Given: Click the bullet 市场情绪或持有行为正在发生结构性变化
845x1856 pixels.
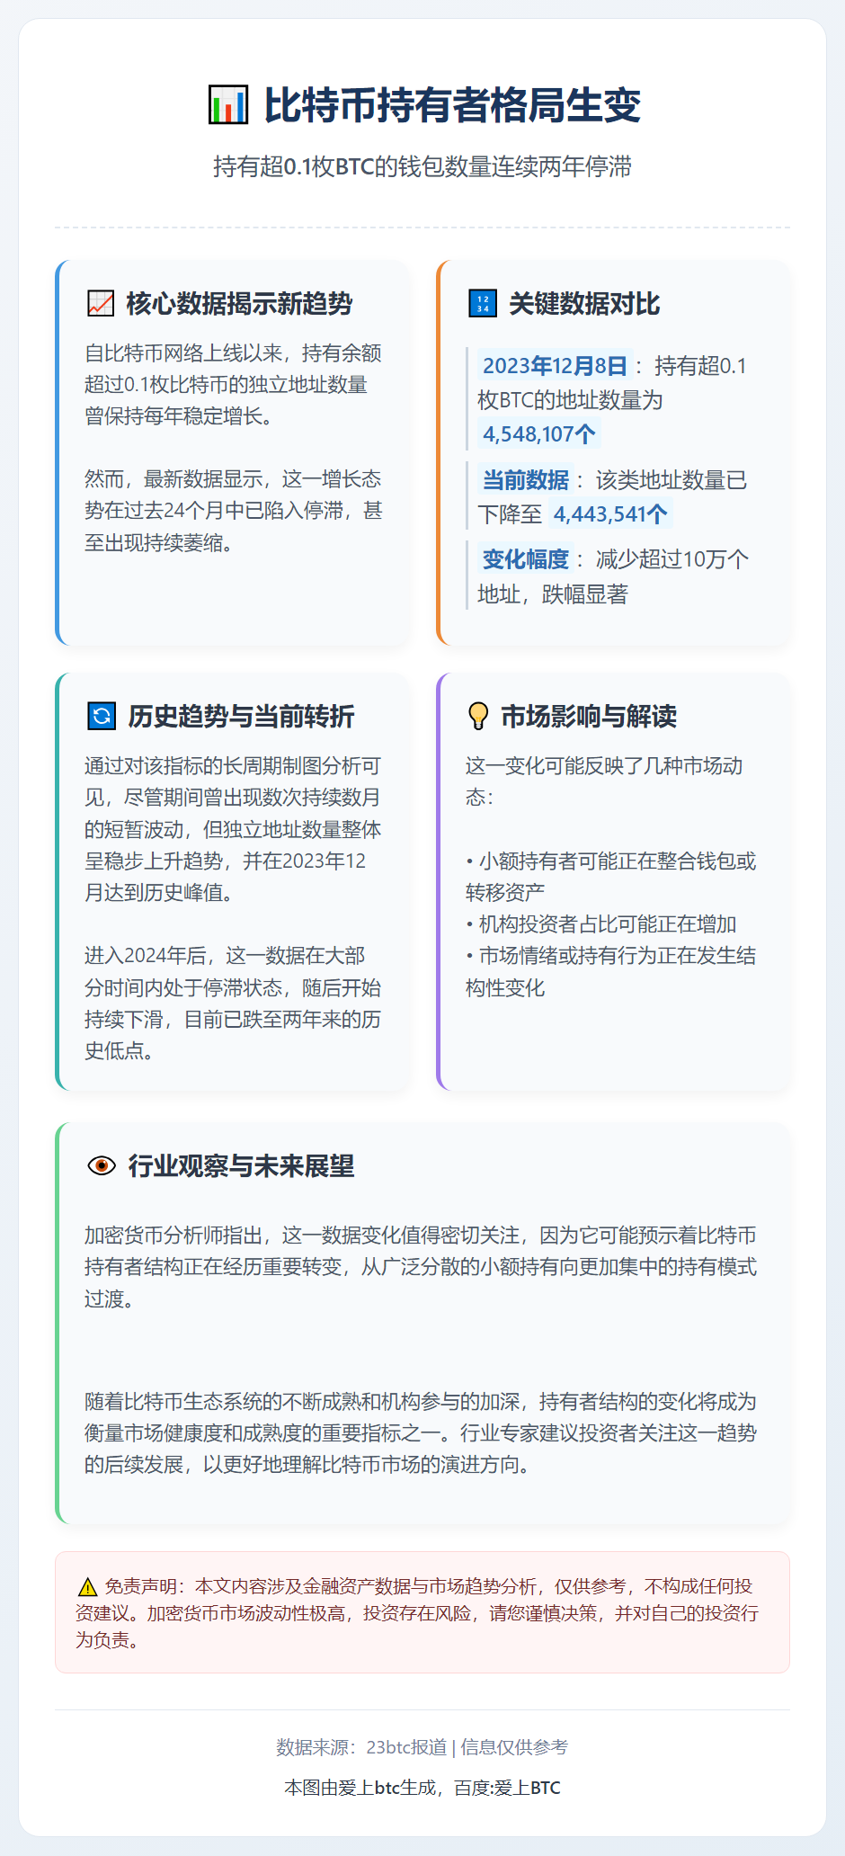Looking at the screenshot, I should point(611,972).
